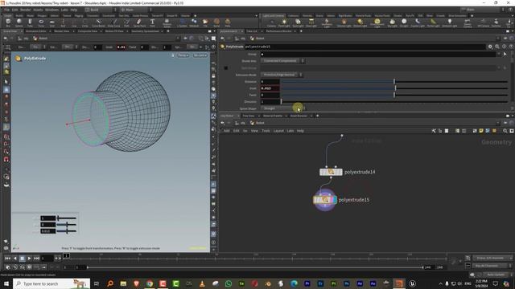515x289 pixels.
Task: Open the Render menu
Action: 25,10
